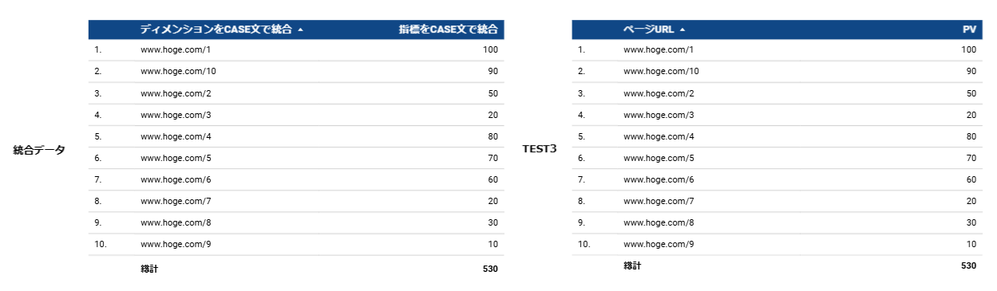Sort by ディメンションをCASE文で統合 column header
Image resolution: width=997 pixels, height=291 pixels.
(216, 29)
